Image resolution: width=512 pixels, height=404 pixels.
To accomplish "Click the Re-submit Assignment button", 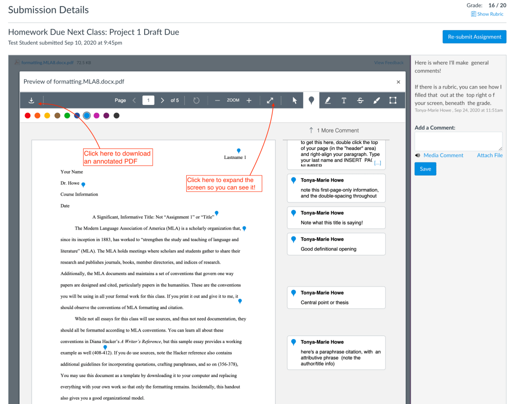I will [474, 36].
